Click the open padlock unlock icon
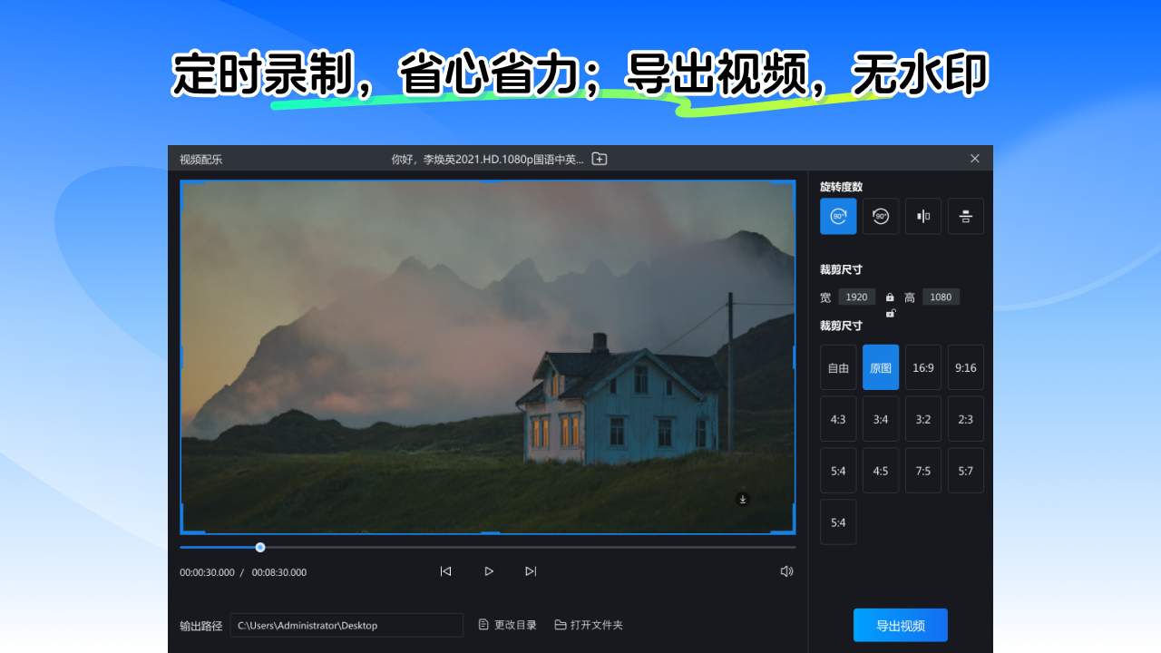The height and width of the screenshot is (653, 1161). coord(891,313)
